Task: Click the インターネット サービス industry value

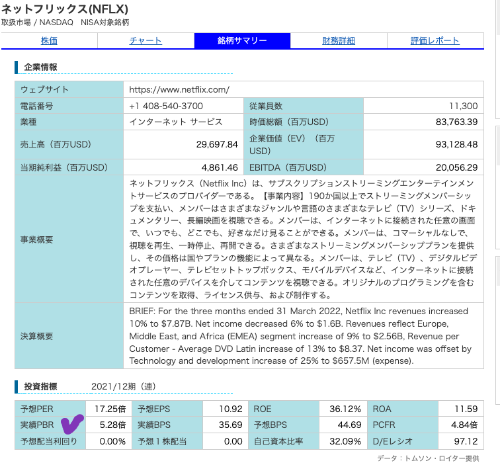Action: click(176, 122)
